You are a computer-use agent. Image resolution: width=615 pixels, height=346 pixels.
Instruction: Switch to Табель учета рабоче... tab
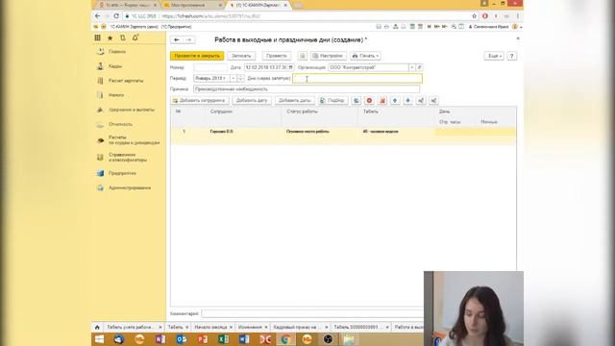click(x=130, y=327)
